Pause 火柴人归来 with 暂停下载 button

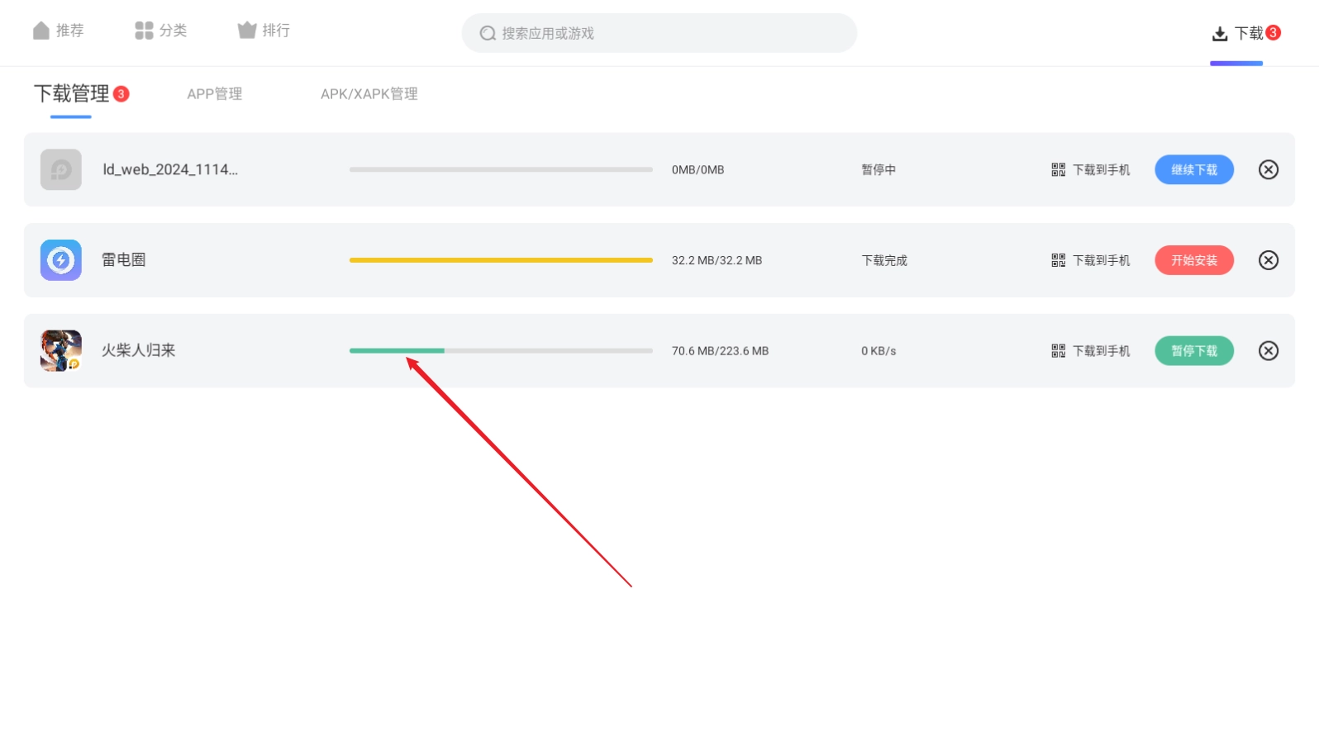point(1193,350)
